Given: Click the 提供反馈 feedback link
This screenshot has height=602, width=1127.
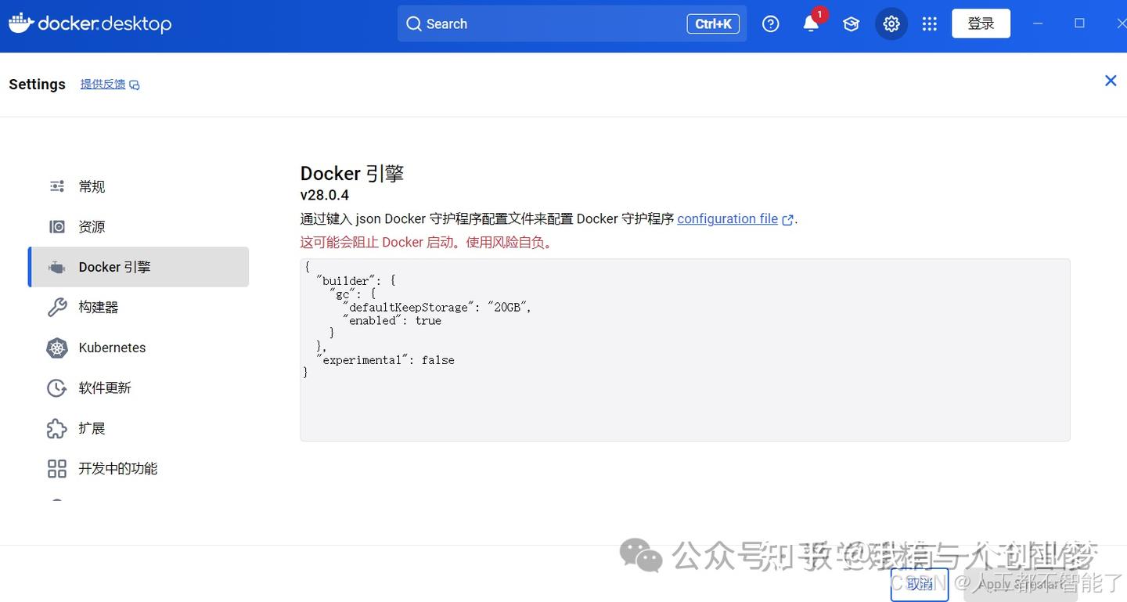Looking at the screenshot, I should pos(103,84).
